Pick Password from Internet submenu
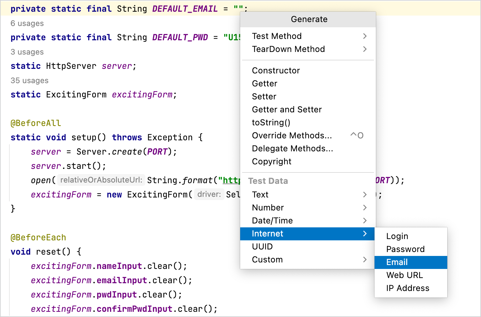This screenshot has height=317, width=481. point(411,249)
